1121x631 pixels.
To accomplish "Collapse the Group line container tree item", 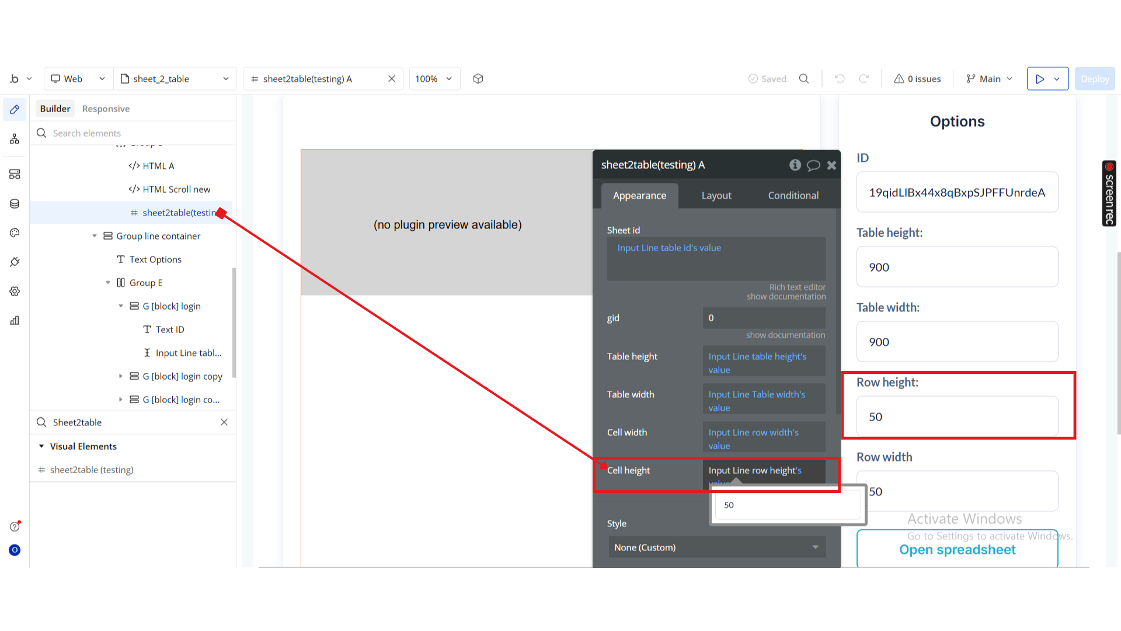I will (x=95, y=236).
